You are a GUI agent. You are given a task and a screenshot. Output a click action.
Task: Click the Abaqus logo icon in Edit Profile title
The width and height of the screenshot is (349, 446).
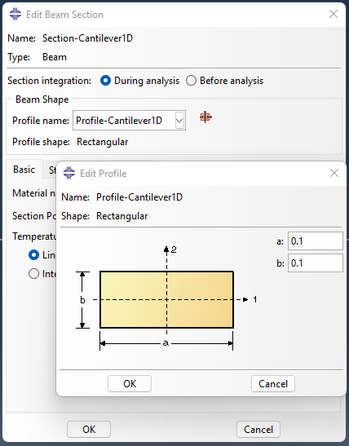tap(68, 173)
